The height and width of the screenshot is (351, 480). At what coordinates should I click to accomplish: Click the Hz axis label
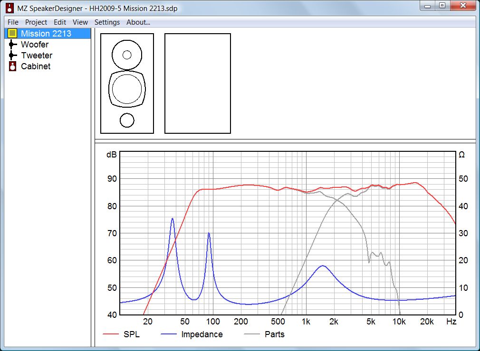[x=451, y=322]
